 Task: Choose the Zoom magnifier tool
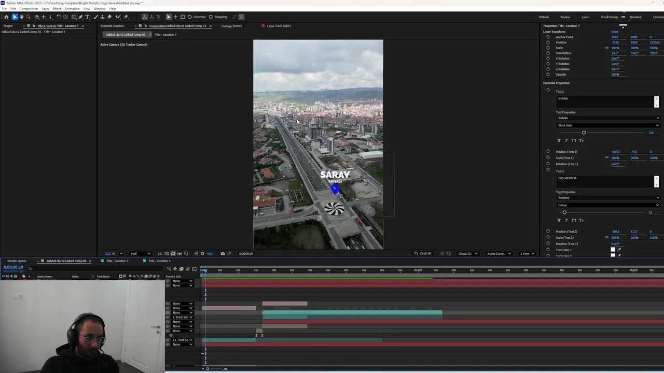[x=28, y=17]
